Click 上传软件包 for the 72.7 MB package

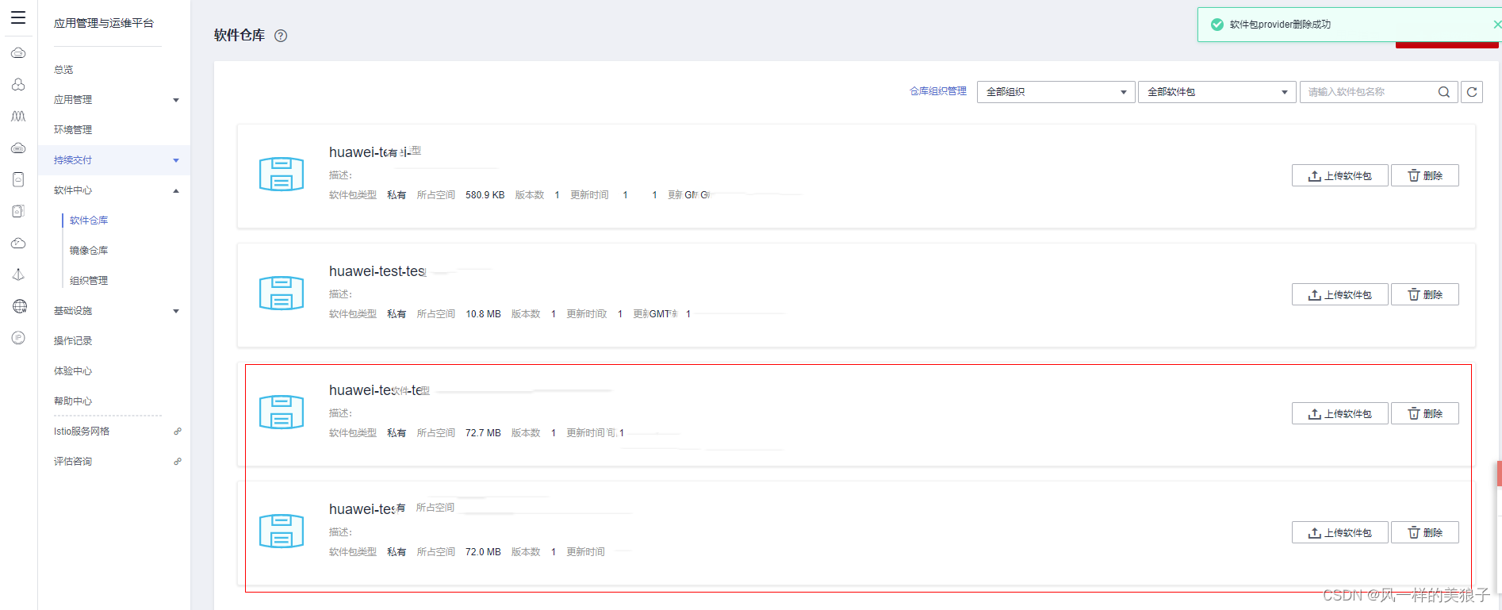tap(1340, 413)
